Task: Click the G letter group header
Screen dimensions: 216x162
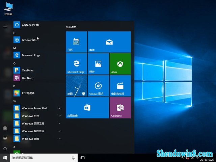Action: (x=14, y=33)
